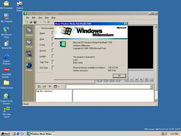
Task: Close the About Windows Media Pad dialog
Action: (x=126, y=24)
